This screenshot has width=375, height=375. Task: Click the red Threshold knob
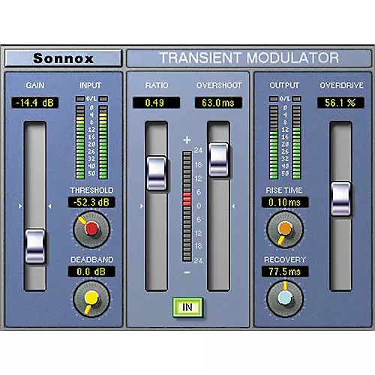click(x=91, y=229)
